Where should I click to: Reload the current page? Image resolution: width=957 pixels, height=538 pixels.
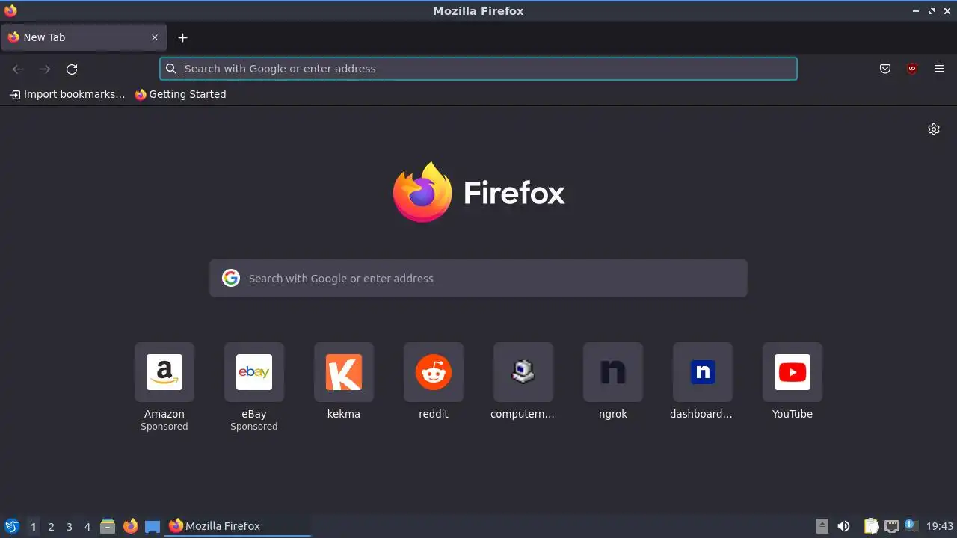point(72,69)
